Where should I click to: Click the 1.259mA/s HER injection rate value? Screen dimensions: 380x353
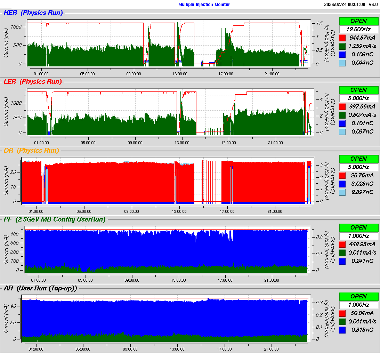[x=362, y=46]
